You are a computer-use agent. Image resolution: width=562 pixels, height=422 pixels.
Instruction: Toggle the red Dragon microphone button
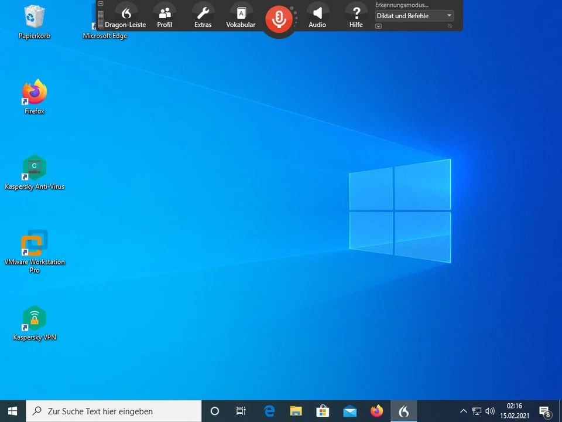[x=279, y=19]
